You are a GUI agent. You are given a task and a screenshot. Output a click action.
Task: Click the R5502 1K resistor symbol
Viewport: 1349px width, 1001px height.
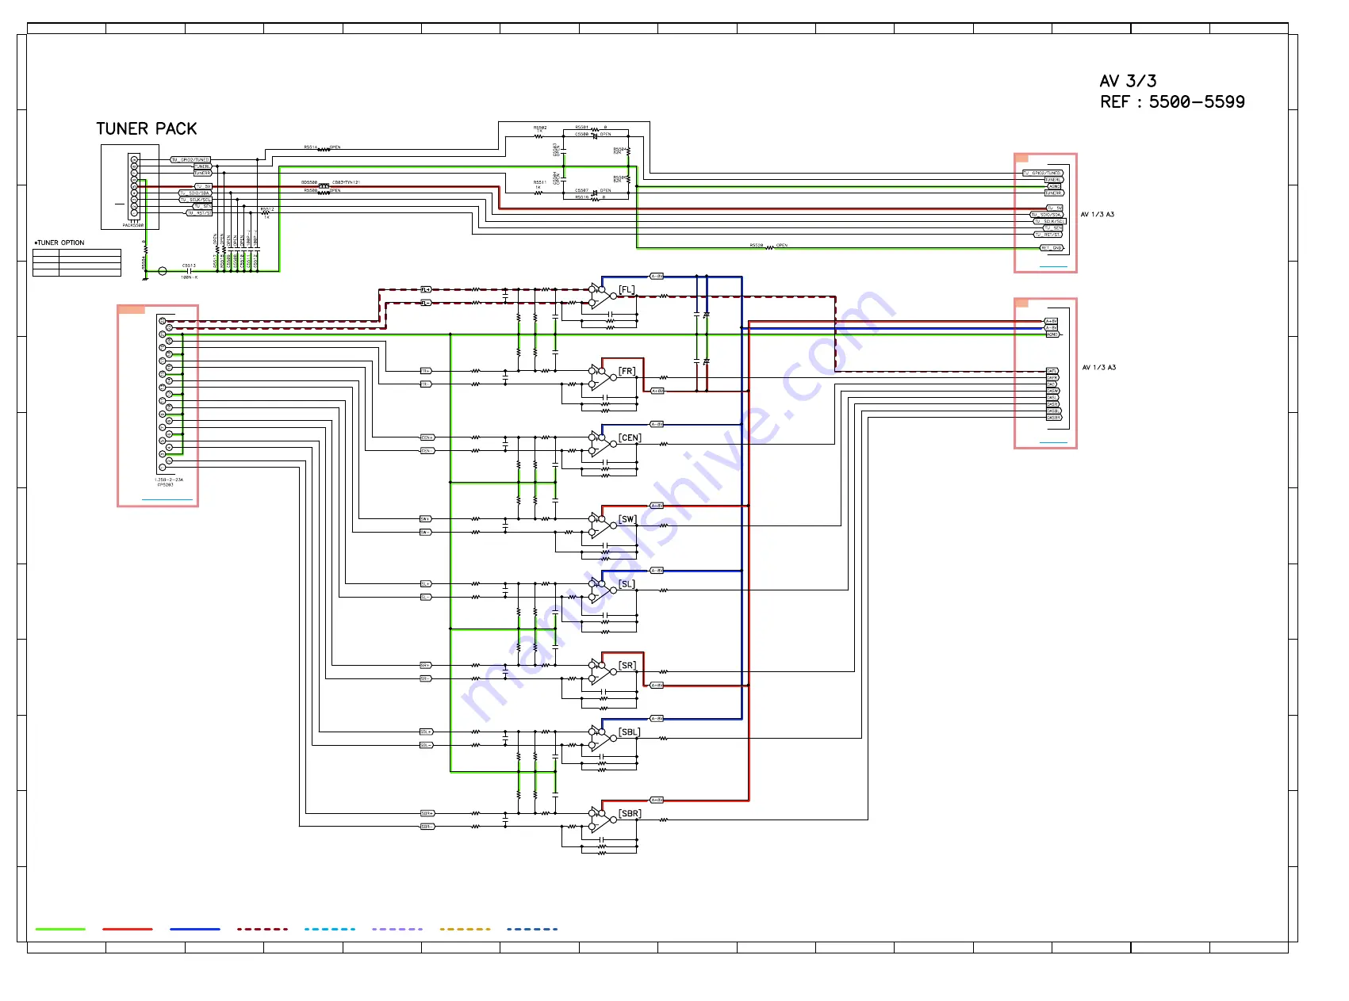pos(539,135)
